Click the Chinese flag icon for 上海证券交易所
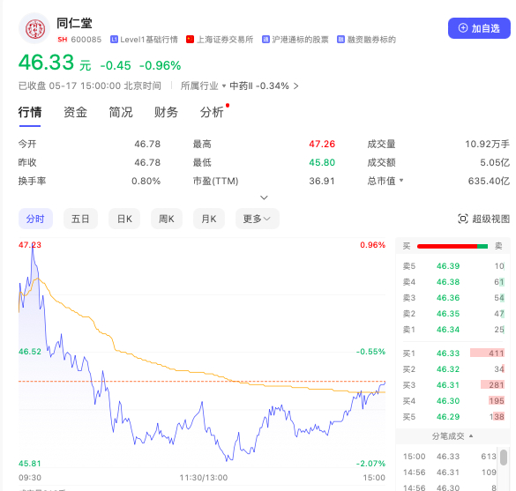516x491 pixels. point(190,40)
